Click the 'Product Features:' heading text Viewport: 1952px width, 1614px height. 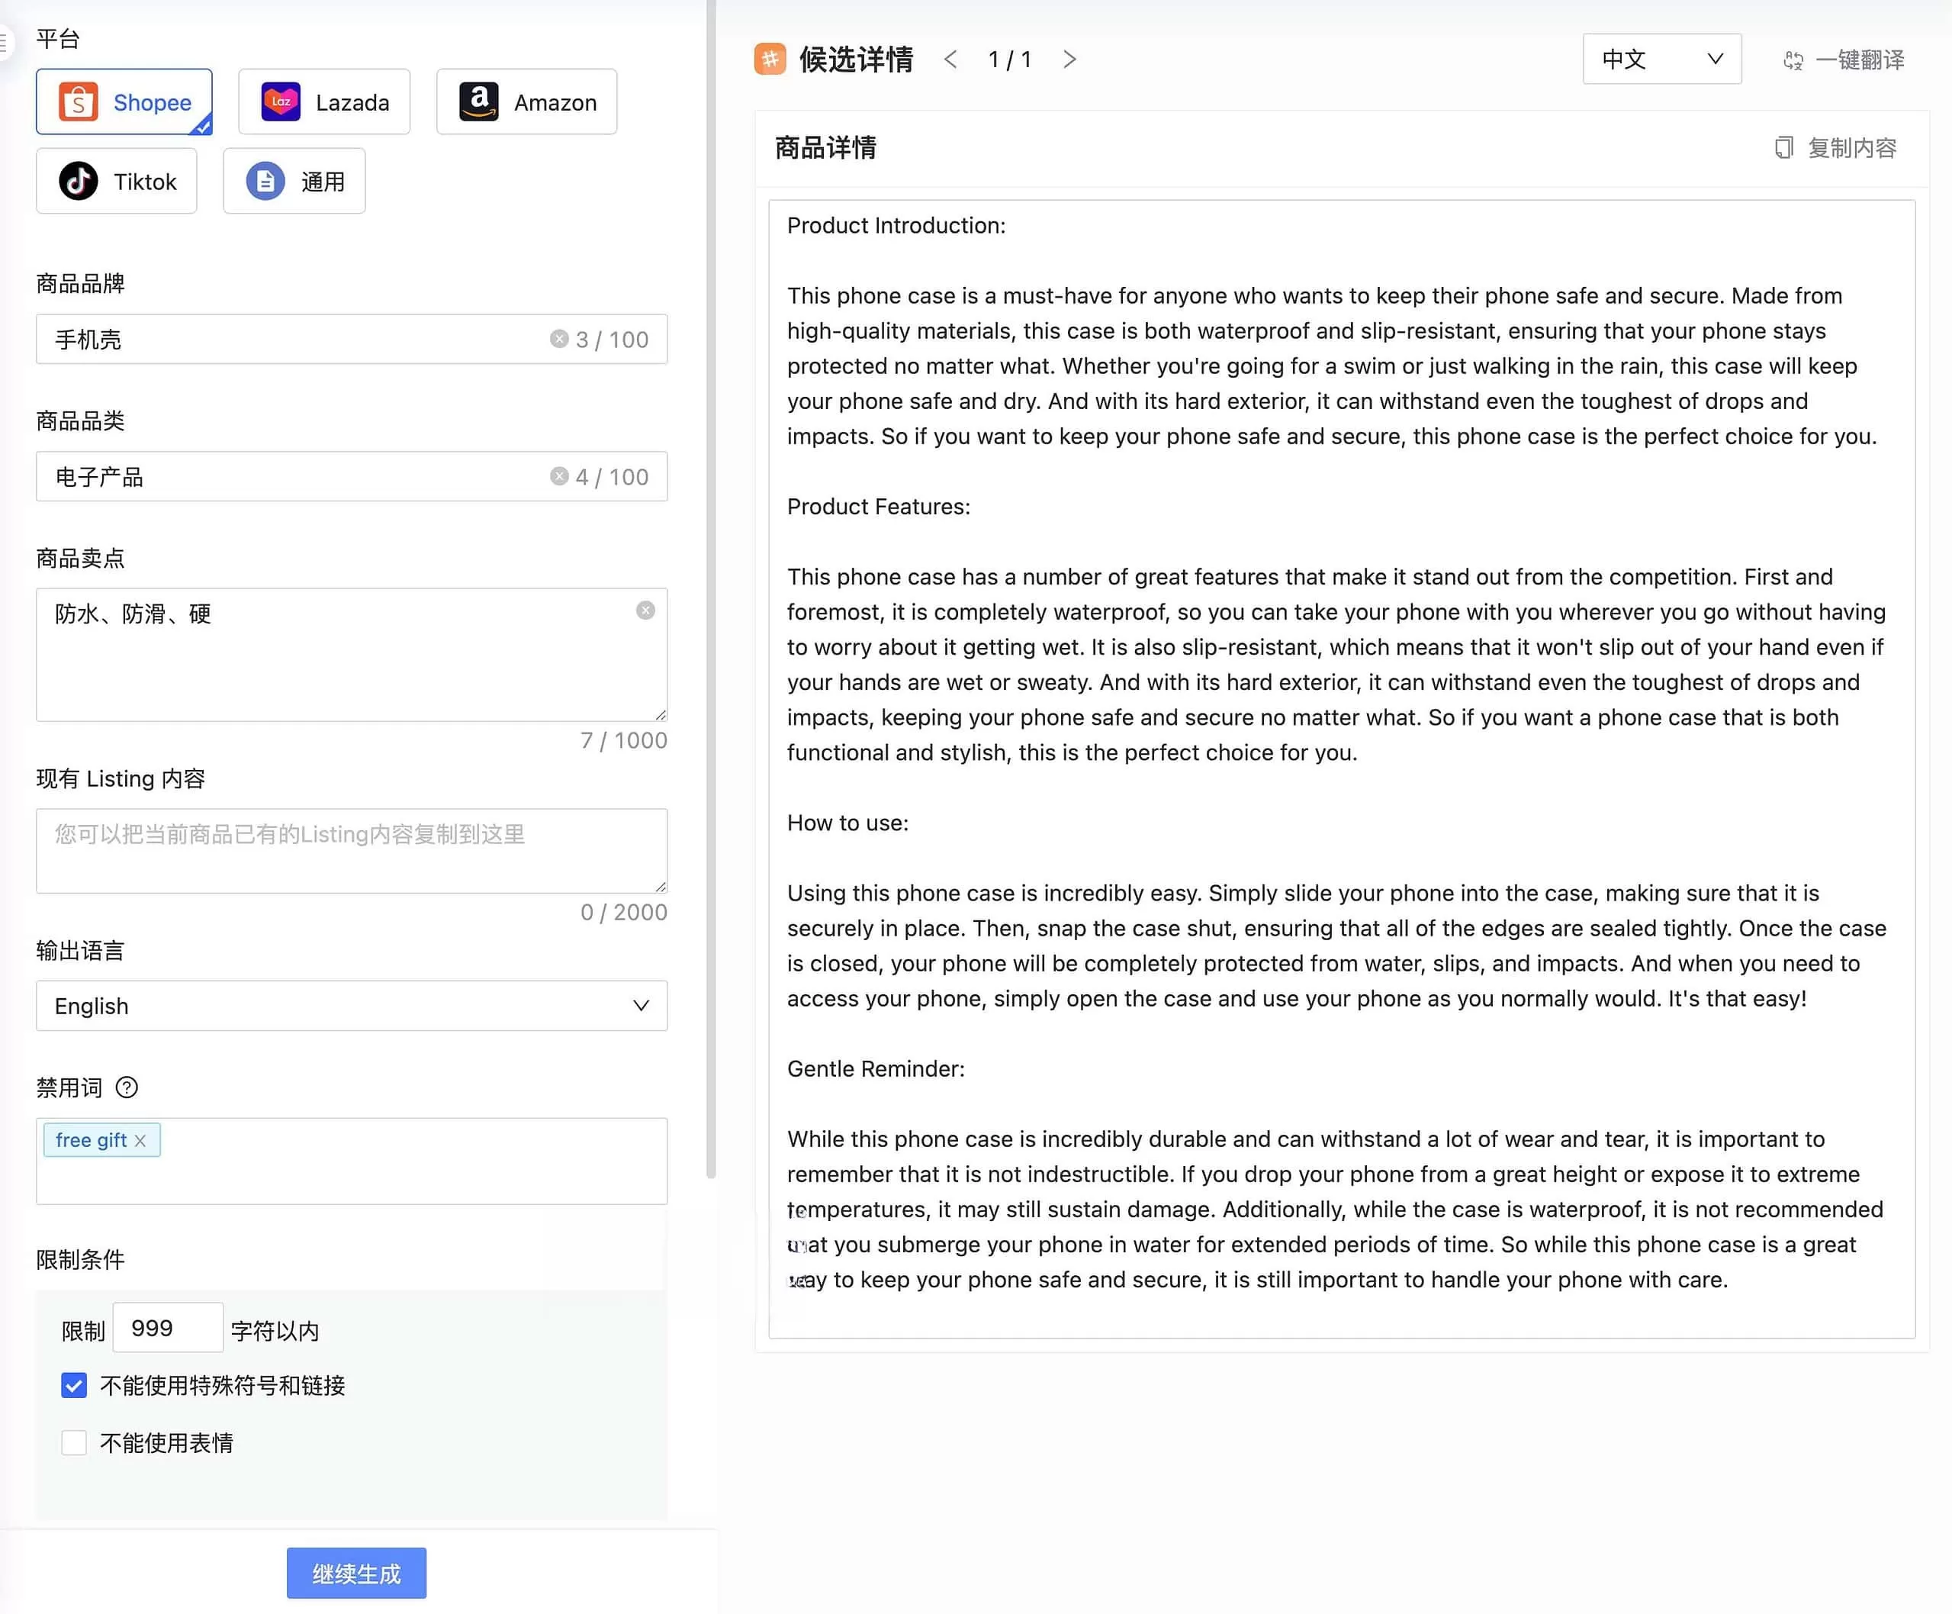[x=878, y=507]
